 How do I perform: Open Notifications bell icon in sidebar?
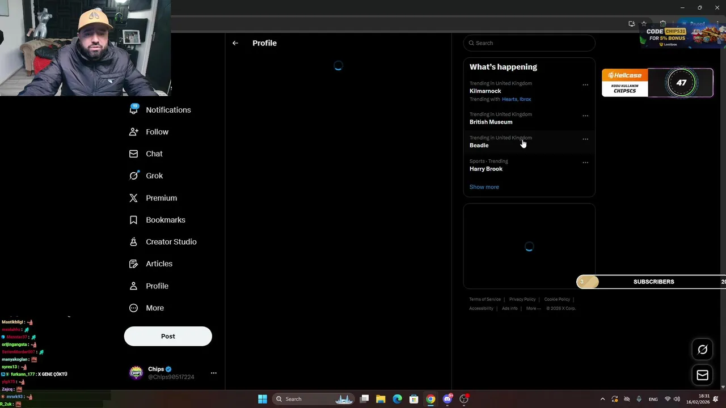(x=133, y=109)
